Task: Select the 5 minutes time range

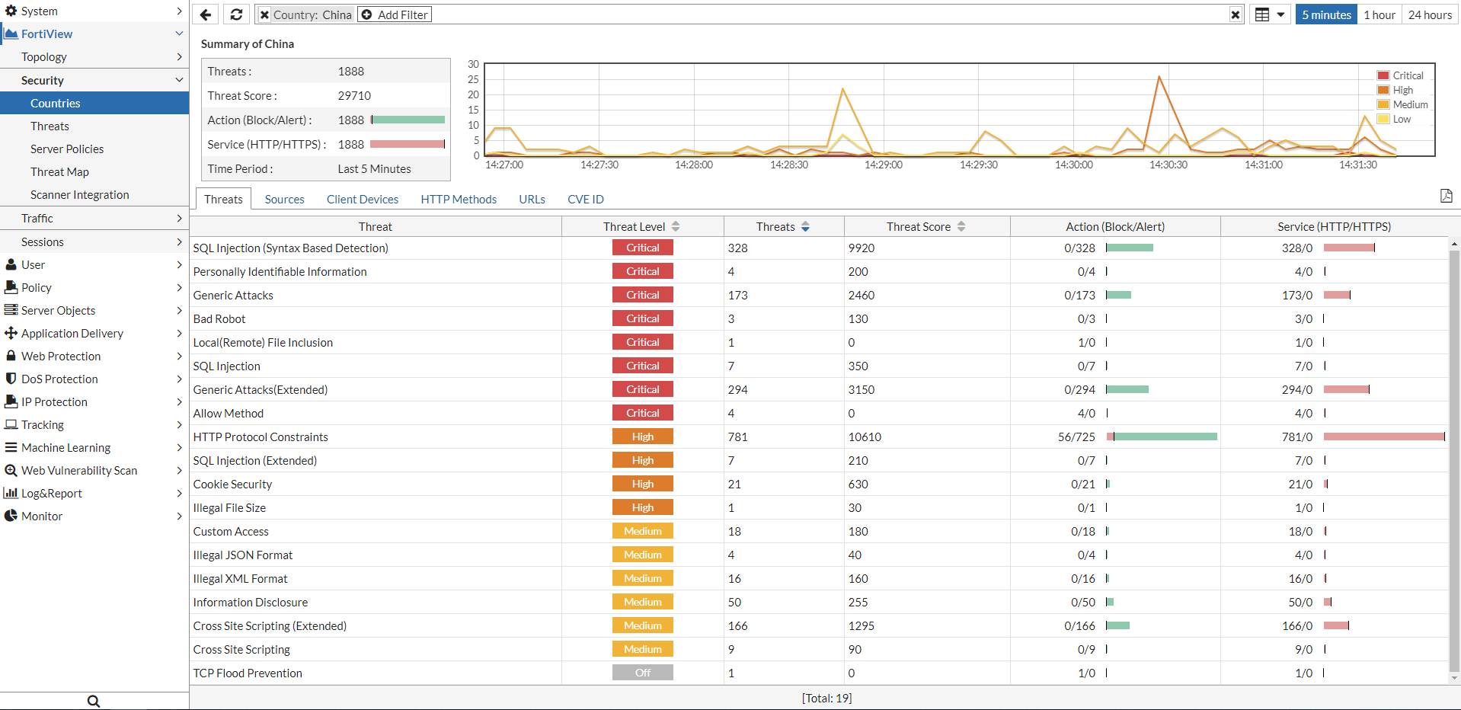Action: click(1326, 14)
